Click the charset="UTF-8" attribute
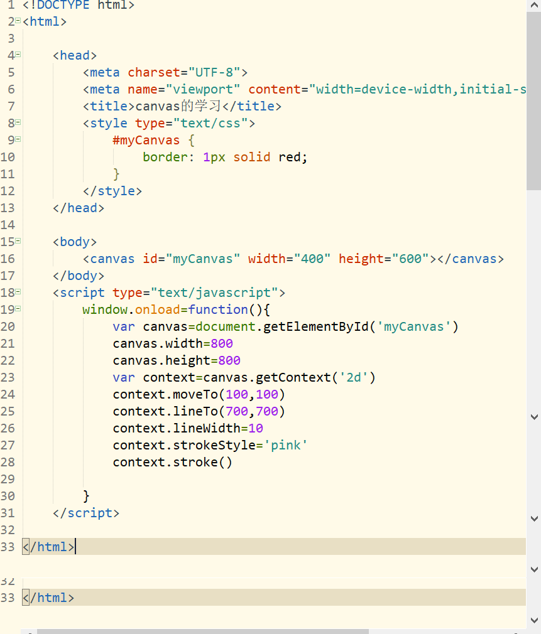Viewport: 541px width, 634px height. (x=183, y=72)
